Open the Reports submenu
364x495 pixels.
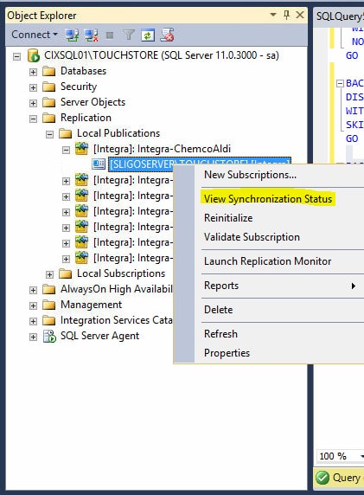coord(279,286)
